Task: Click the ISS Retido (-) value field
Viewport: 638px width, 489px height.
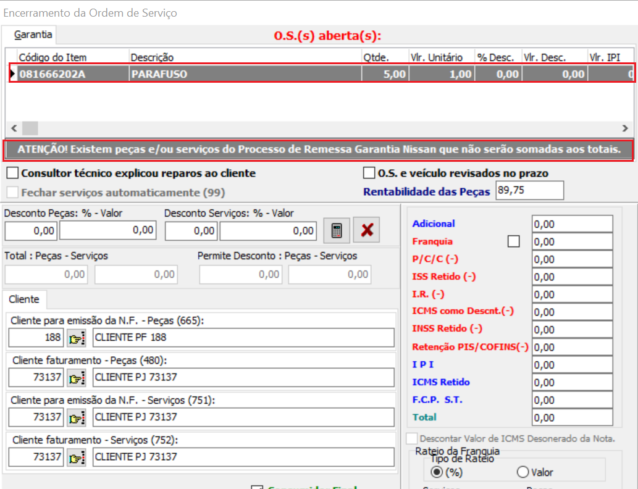Action: pos(572,277)
